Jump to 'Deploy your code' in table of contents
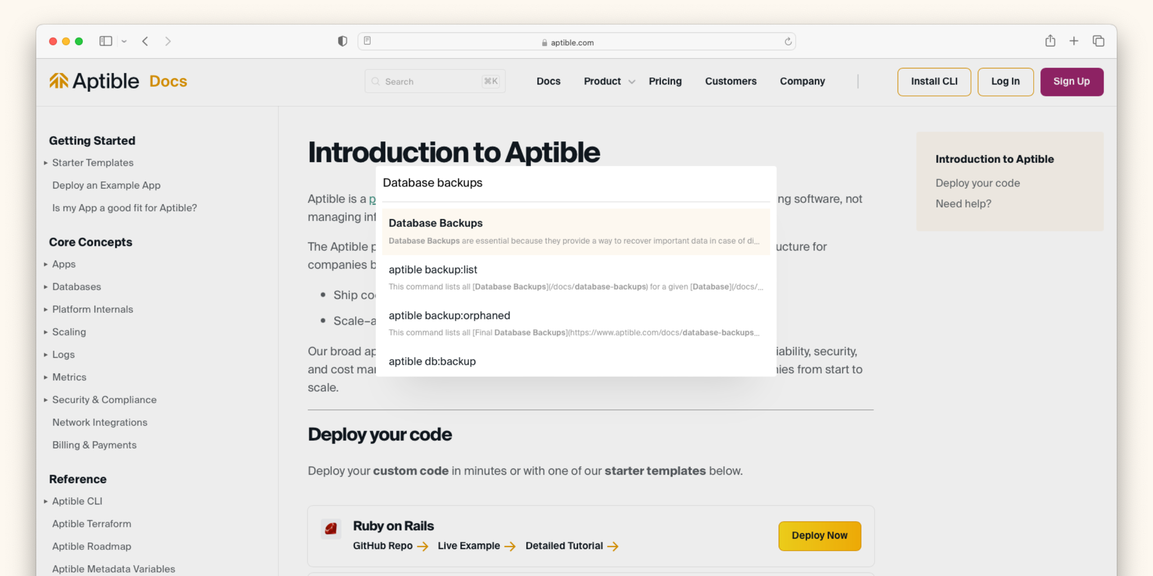Viewport: 1153px width, 576px height. (x=977, y=183)
